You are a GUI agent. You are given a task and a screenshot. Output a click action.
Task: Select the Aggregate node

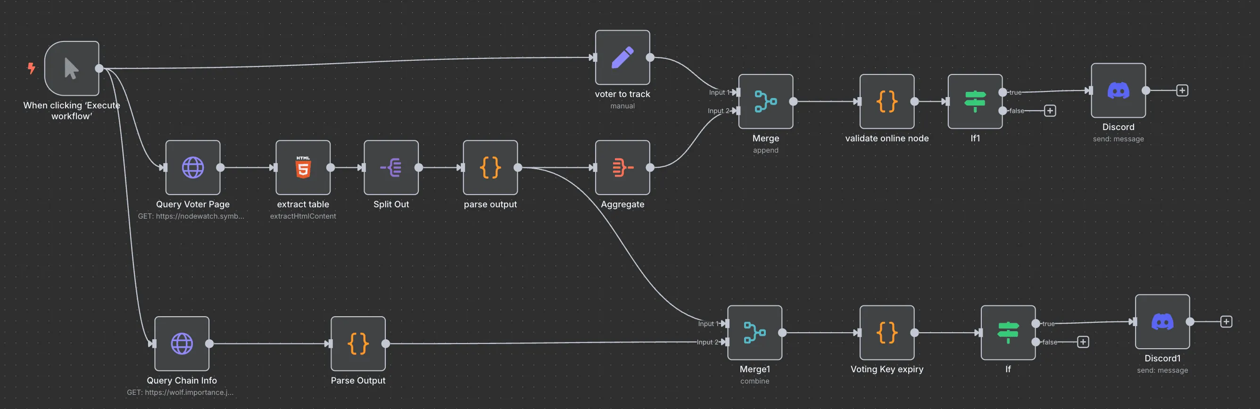[622, 168]
